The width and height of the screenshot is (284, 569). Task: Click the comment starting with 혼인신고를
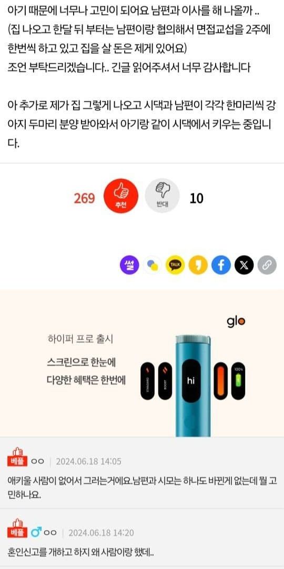(81, 553)
